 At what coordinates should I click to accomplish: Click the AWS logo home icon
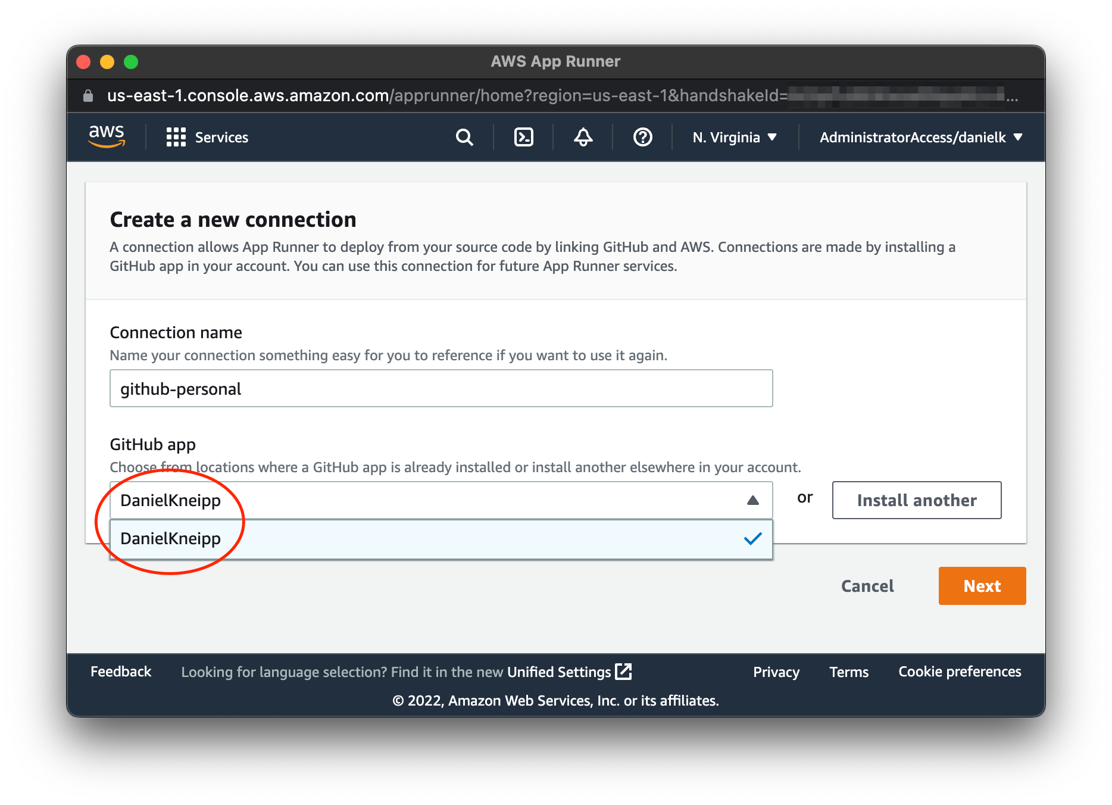click(107, 136)
